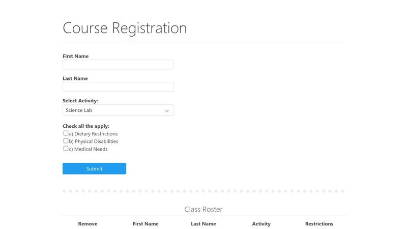Click the First Name input field
407x229 pixels.
(x=118, y=65)
